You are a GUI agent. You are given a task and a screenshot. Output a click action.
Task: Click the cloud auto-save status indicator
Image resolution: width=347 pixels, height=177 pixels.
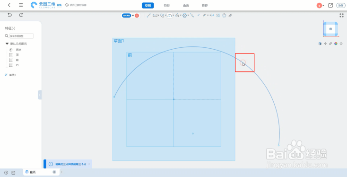coord(76,5)
